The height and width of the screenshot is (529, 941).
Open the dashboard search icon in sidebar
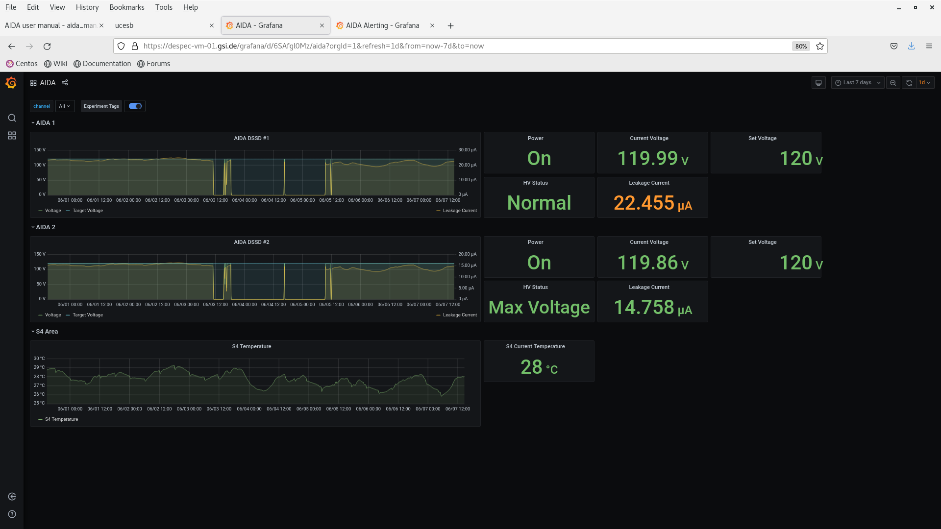pyautogui.click(x=12, y=118)
